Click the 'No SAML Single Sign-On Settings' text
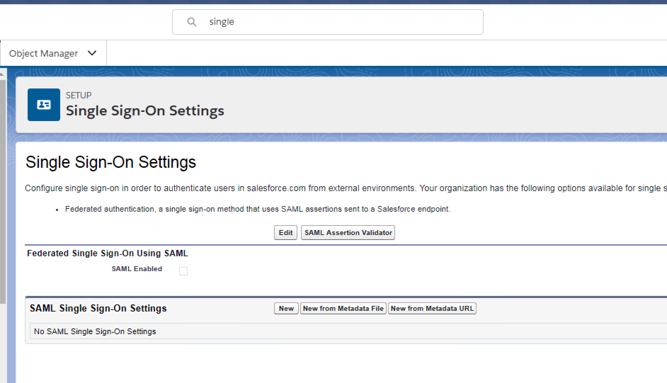Viewport: 667px width, 383px height. (95, 331)
